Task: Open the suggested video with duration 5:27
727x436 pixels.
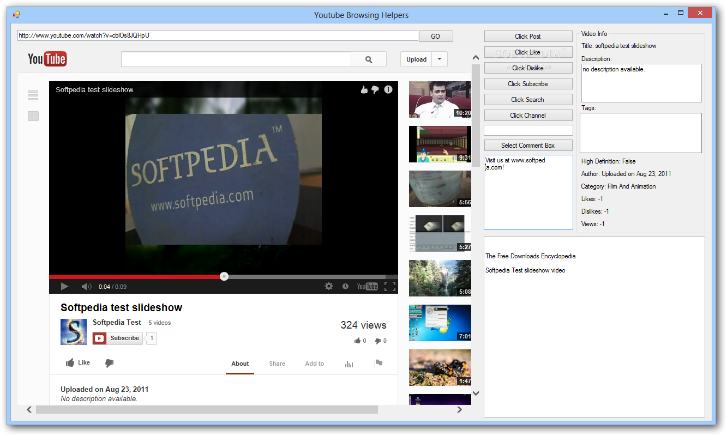Action: coord(440,233)
